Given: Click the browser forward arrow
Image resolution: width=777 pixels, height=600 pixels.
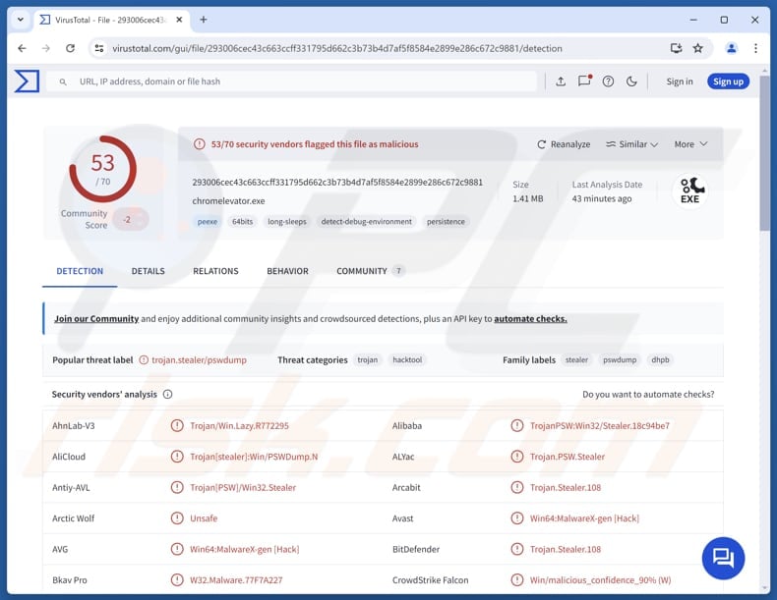Looking at the screenshot, I should [46, 48].
